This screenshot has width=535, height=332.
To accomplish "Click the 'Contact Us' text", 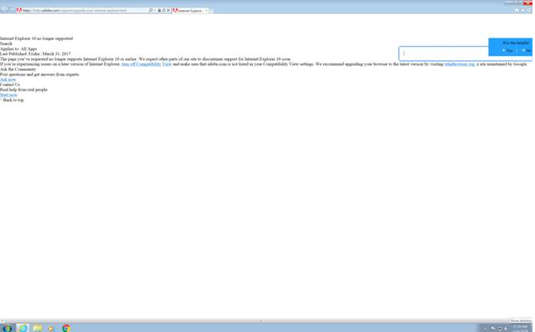I will point(10,84).
